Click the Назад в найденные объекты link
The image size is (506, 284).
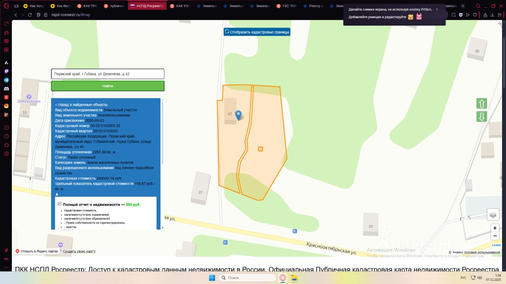[81, 105]
